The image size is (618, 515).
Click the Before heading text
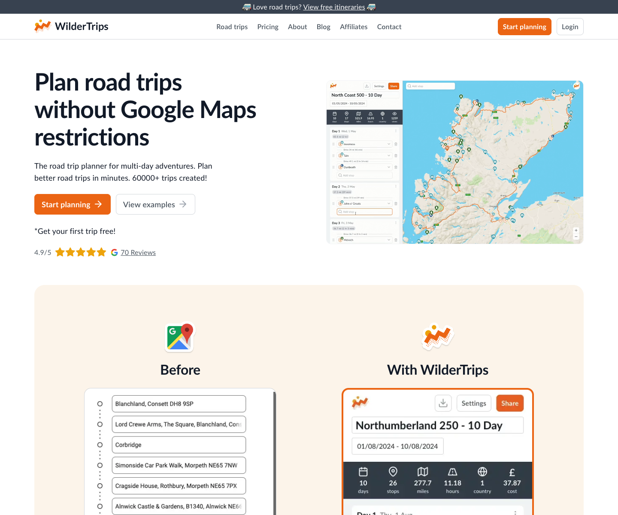(x=180, y=370)
